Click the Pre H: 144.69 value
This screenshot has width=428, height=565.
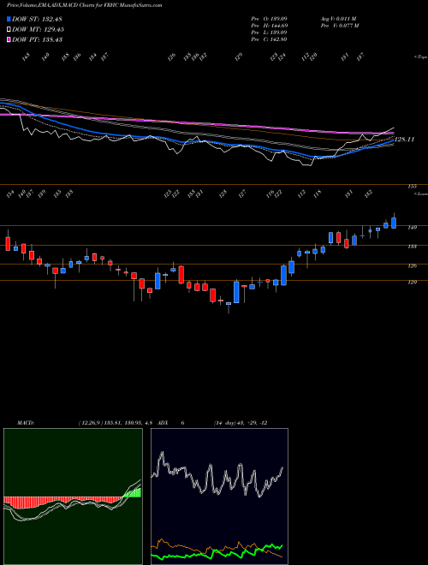tap(269, 26)
